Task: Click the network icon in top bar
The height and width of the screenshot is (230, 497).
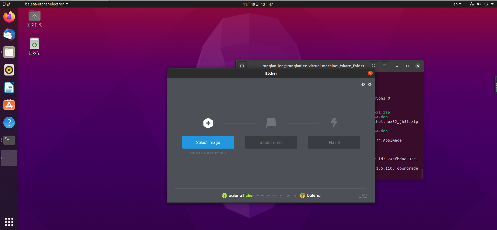Action: [x=472, y=4]
